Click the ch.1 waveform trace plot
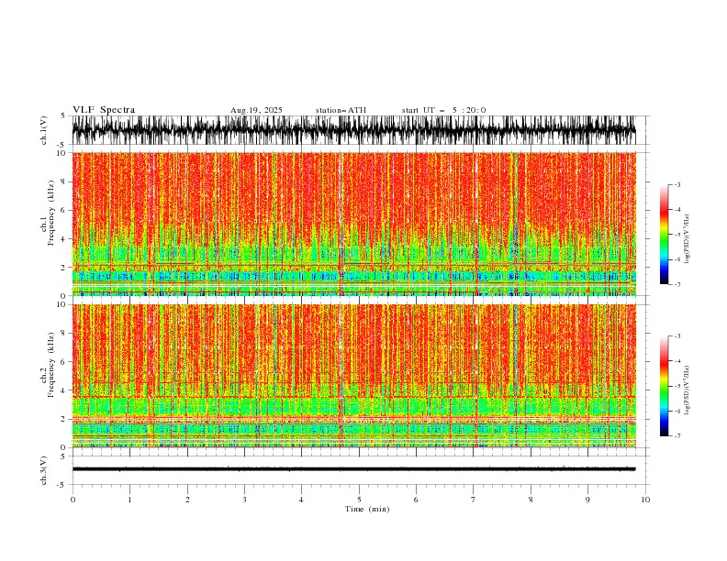This screenshot has height=561, width=727. pos(353,130)
